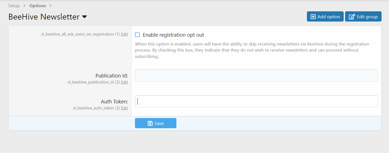Screen dimensions: 389x153
Task: Click into the Auth Token field
Action: (256, 101)
